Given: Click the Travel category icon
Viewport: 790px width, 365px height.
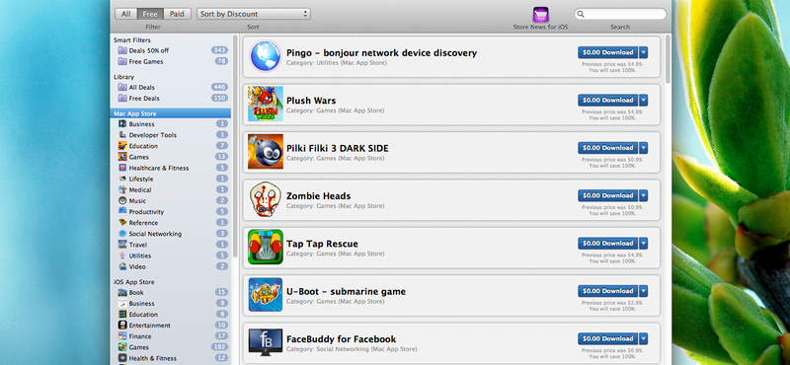Looking at the screenshot, I should point(122,245).
